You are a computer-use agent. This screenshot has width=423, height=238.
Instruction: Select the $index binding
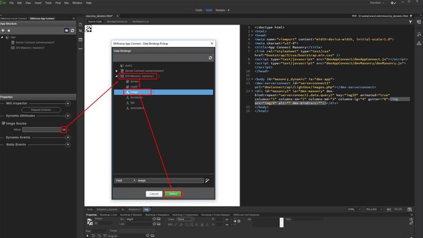click(x=132, y=82)
